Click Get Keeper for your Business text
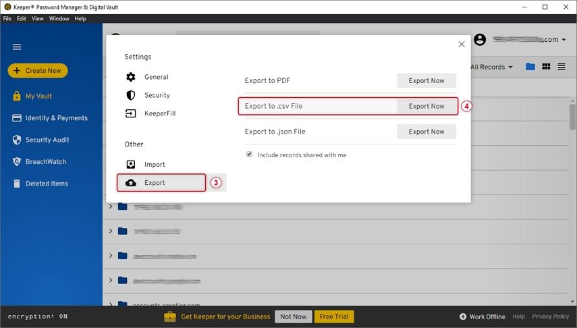577x328 pixels. [225, 317]
